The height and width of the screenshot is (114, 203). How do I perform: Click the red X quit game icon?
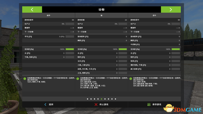(96, 104)
